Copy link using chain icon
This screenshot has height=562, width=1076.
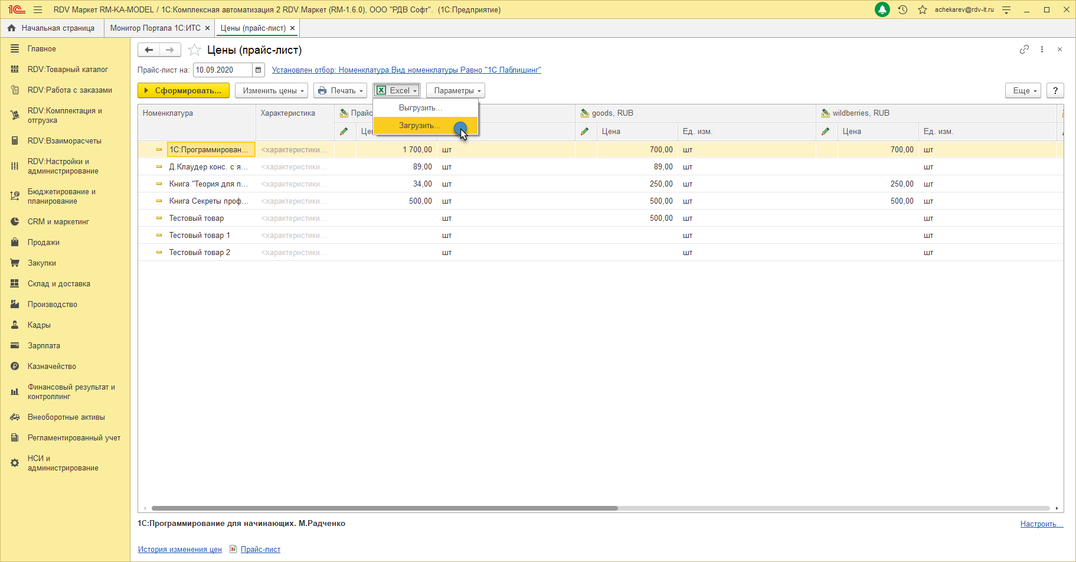tap(1024, 50)
